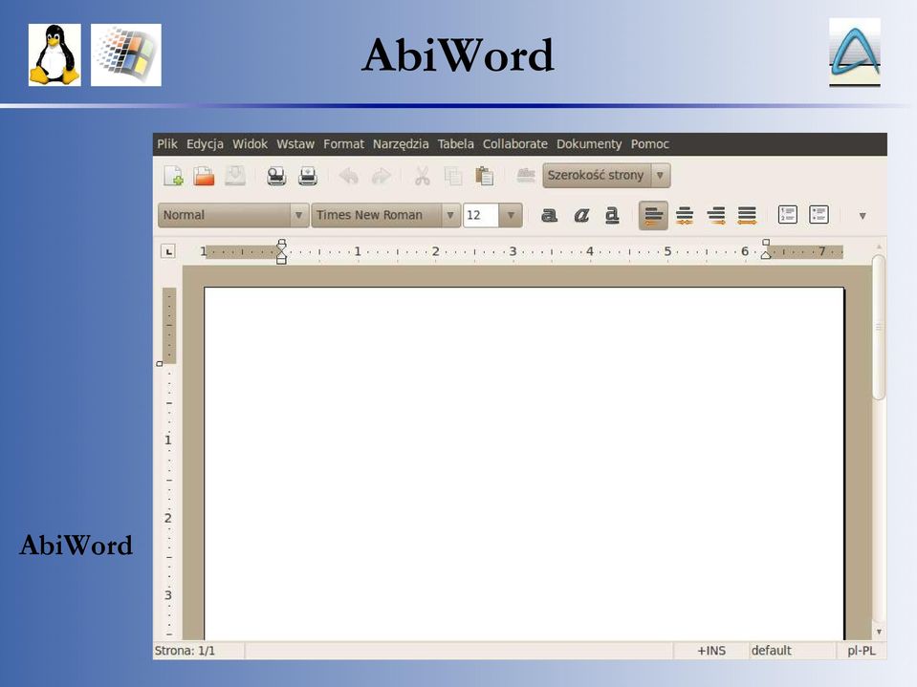This screenshot has height=687, width=917.
Task: Justify the paragraph text
Action: (x=747, y=216)
